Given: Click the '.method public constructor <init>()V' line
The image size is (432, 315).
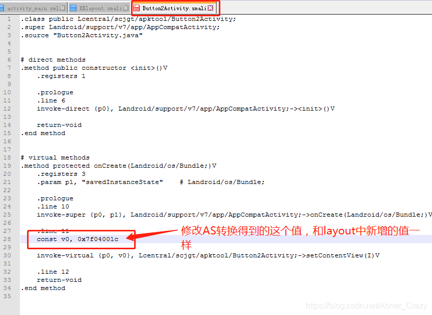Looking at the screenshot, I should tap(94, 68).
